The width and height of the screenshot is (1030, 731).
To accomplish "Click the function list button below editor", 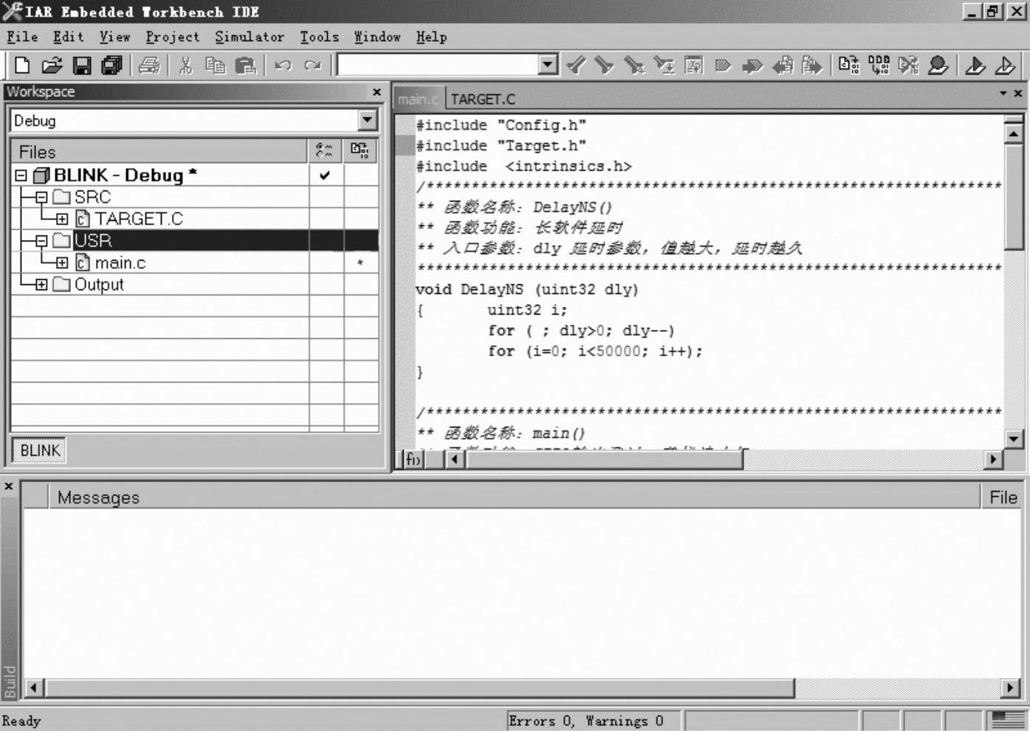I will pyautogui.click(x=413, y=459).
